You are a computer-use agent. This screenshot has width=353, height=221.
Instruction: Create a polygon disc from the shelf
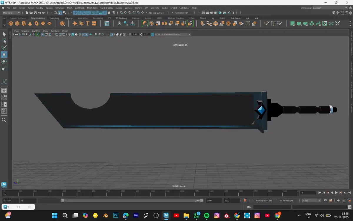(49, 24)
